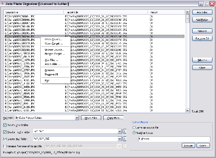Click the file list scroll-up arrow
This screenshot has height=158, width=216.
(x=188, y=12)
